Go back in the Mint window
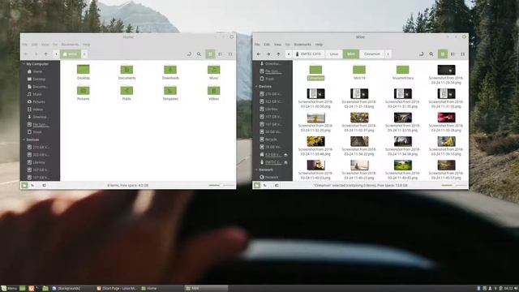 coord(259,54)
